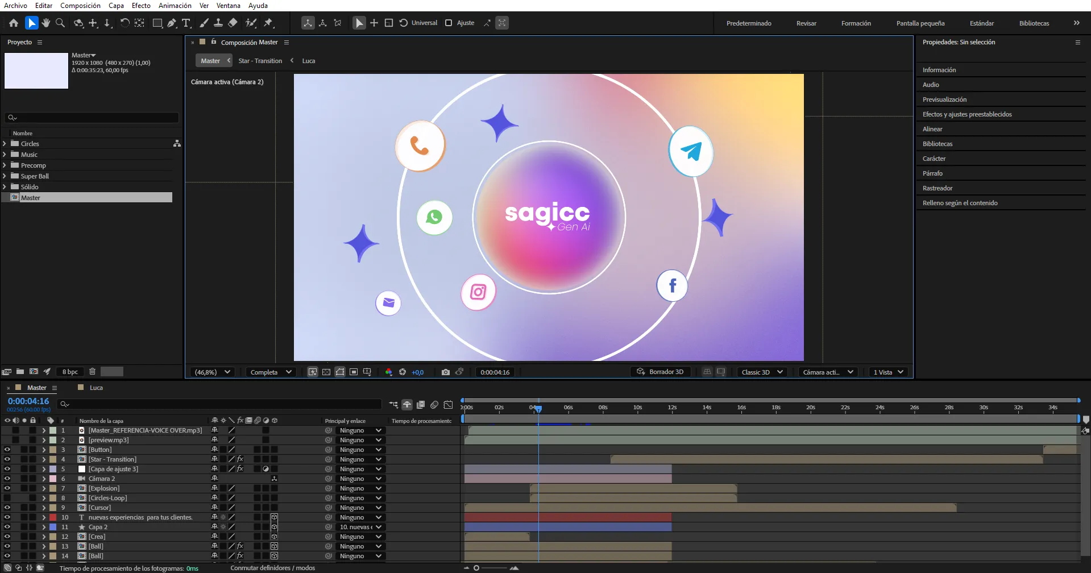Image resolution: width=1091 pixels, height=573 pixels.
Task: Open the channel and color management icon
Action: point(389,372)
